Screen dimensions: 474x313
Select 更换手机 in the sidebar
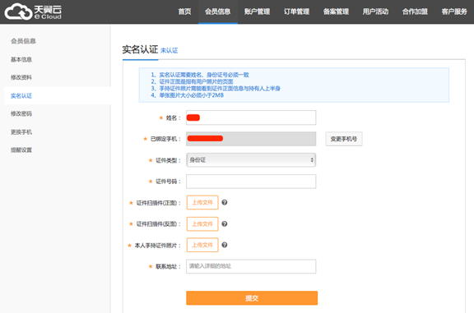point(21,132)
